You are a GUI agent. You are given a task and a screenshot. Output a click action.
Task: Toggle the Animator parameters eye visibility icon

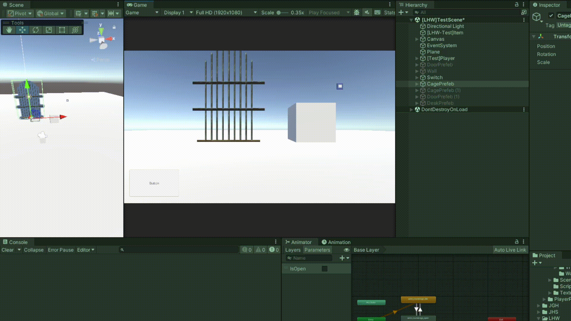pyautogui.click(x=346, y=250)
